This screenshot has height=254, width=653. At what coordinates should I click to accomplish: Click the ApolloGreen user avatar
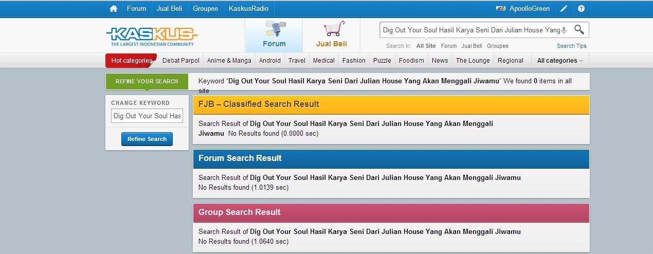point(501,9)
